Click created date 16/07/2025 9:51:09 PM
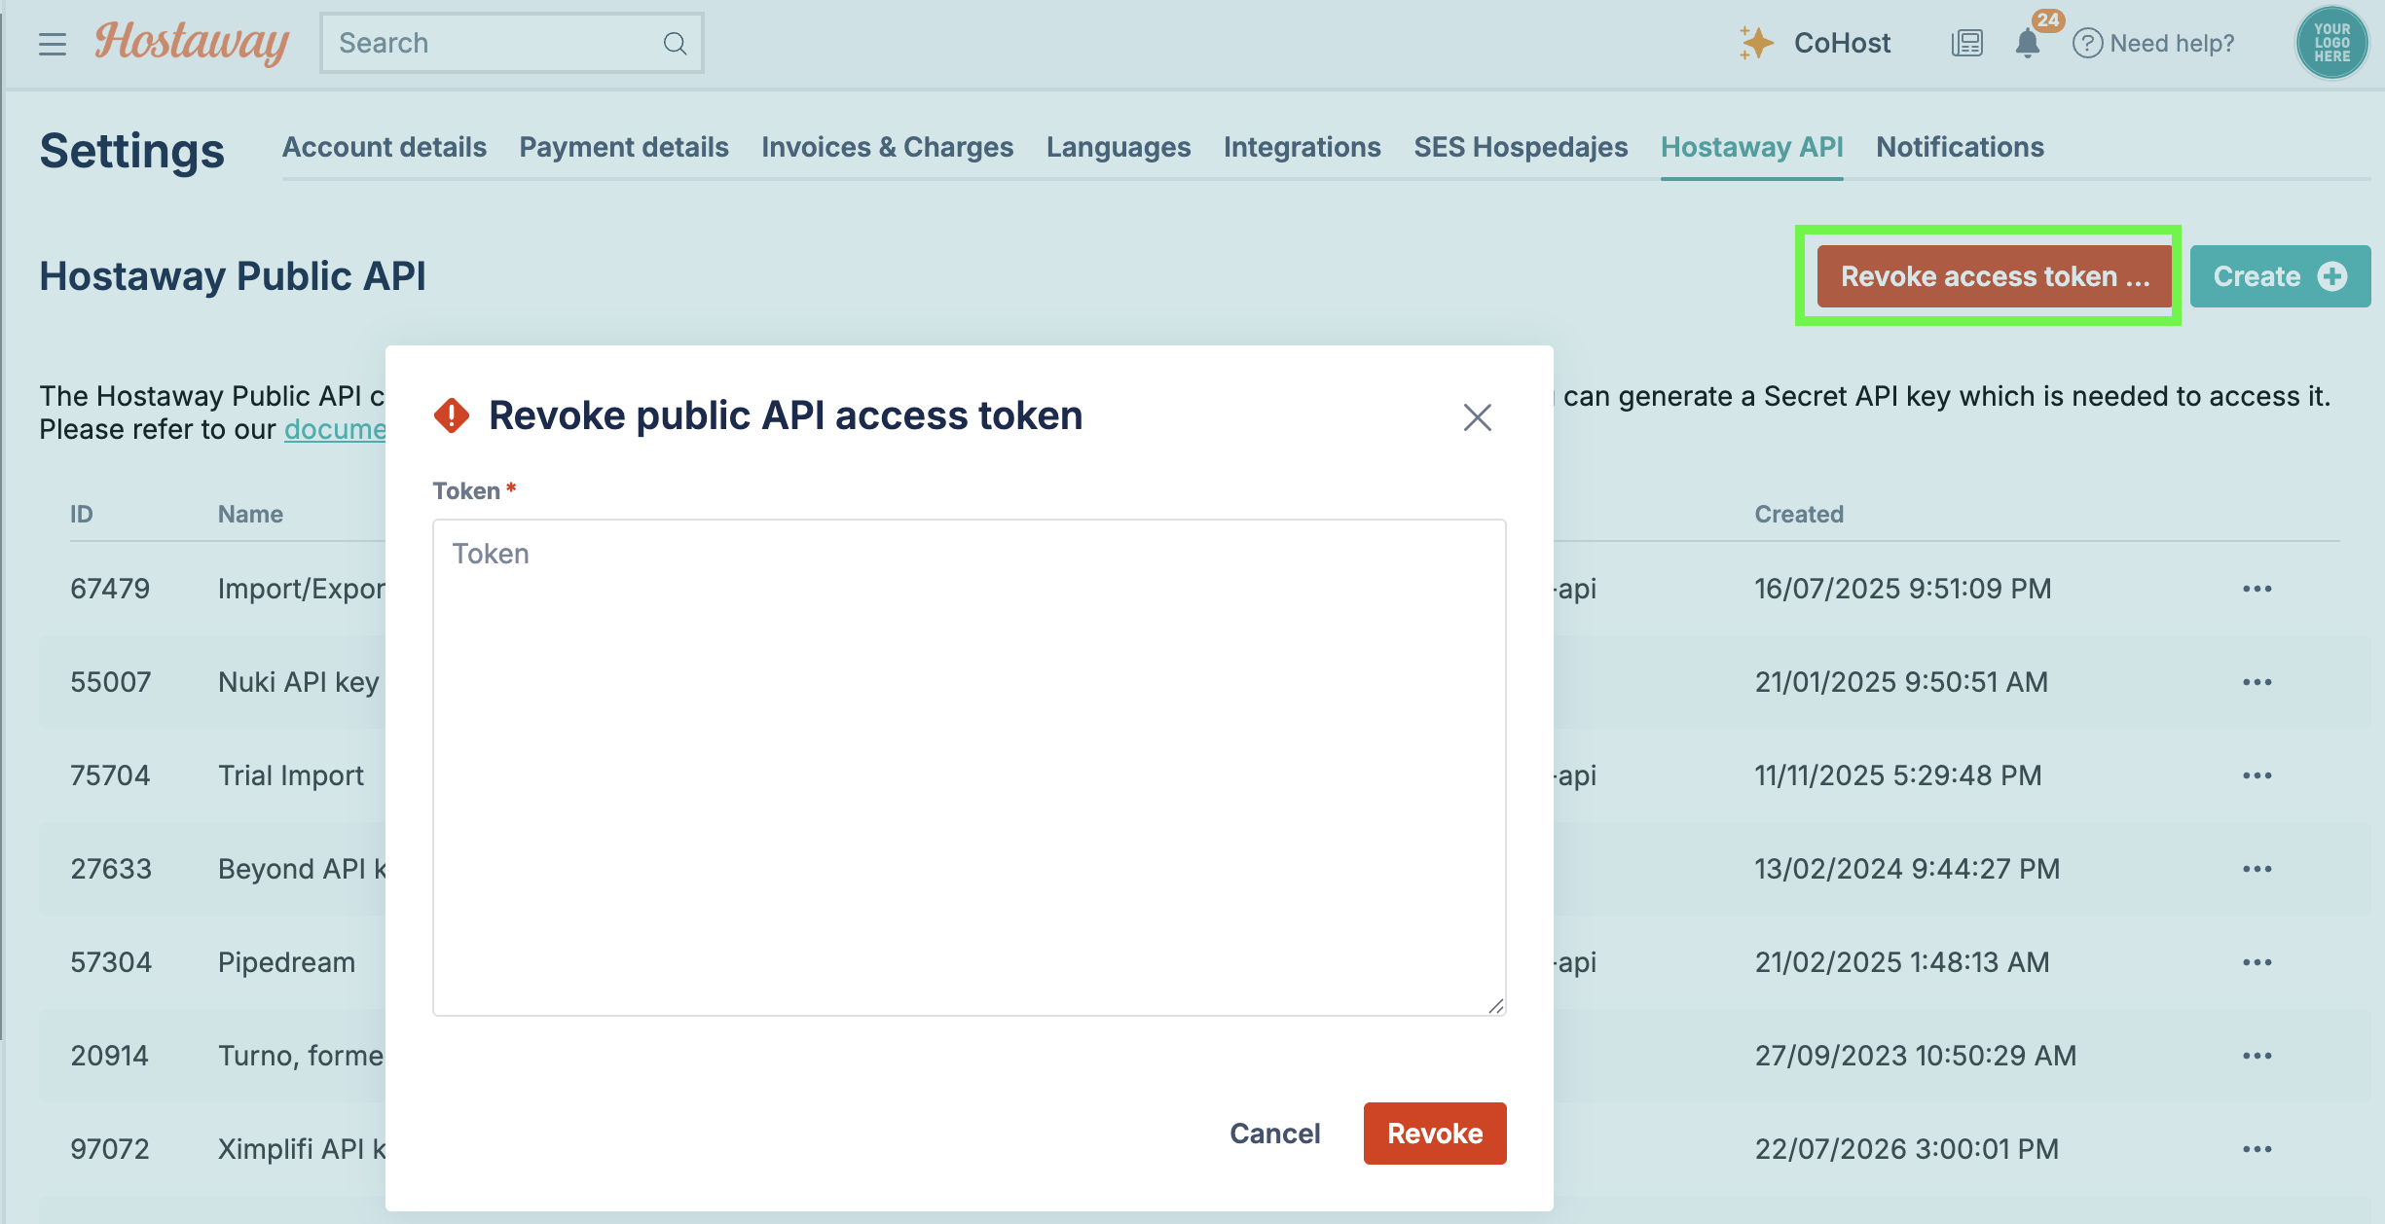Screen dimensions: 2385x1224 [x=1903, y=589]
